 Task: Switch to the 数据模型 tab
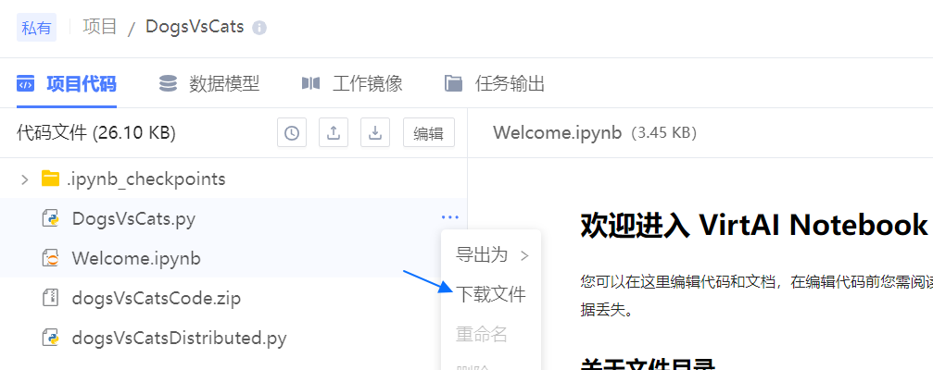pyautogui.click(x=209, y=84)
